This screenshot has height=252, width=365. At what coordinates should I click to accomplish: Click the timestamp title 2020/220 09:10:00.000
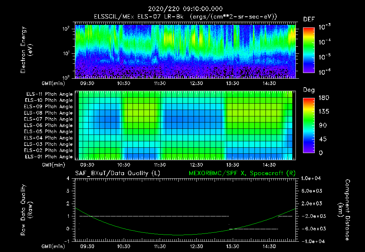click(x=185, y=9)
